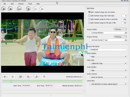Click the arrow on the Settings button
This screenshot has height=97, width=130.
tap(125, 37)
